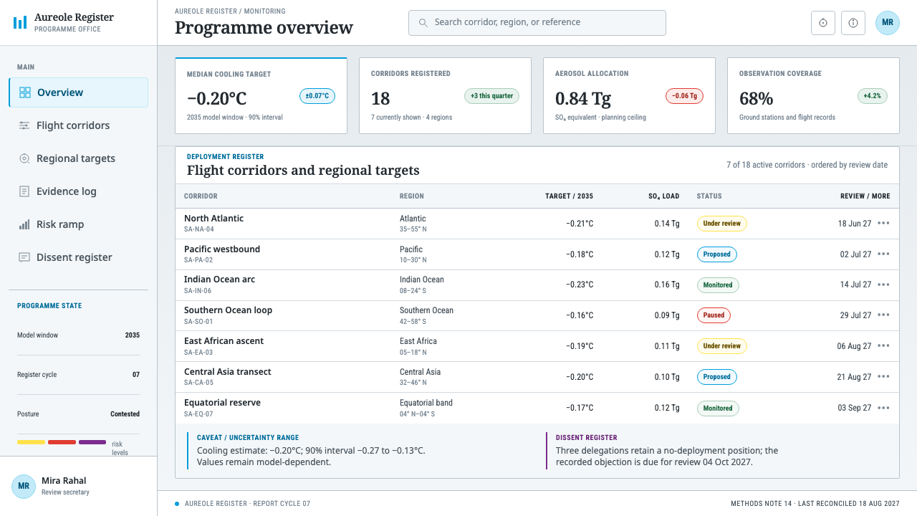Open more options for Indian Ocean arc row
The width and height of the screenshot is (917, 516).
click(x=883, y=285)
